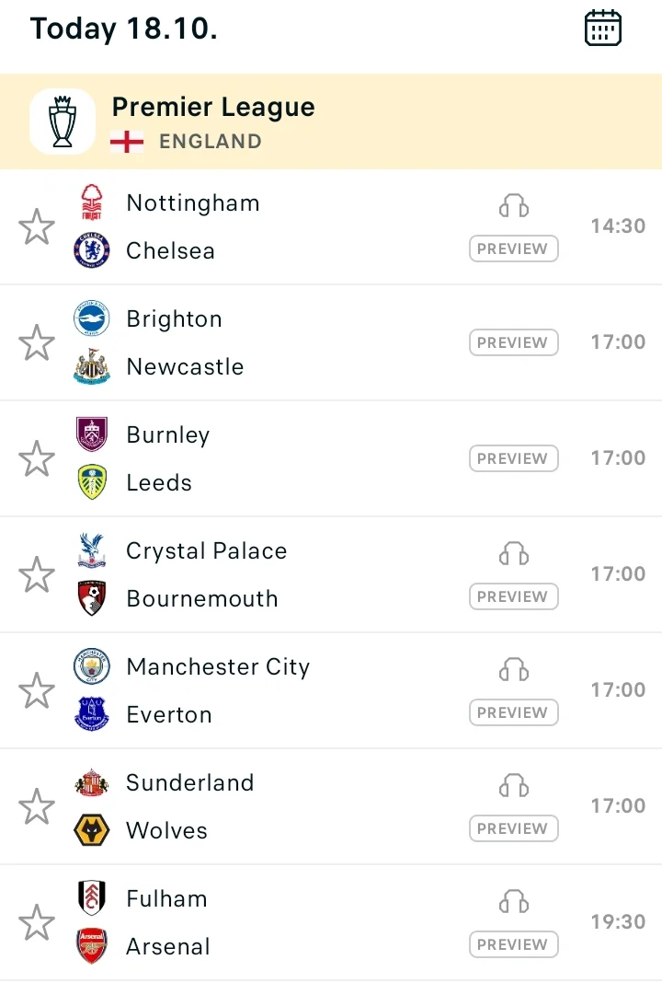Click the 14:30 kickoff time
Viewport: 662px width, 983px height.
coord(618,226)
